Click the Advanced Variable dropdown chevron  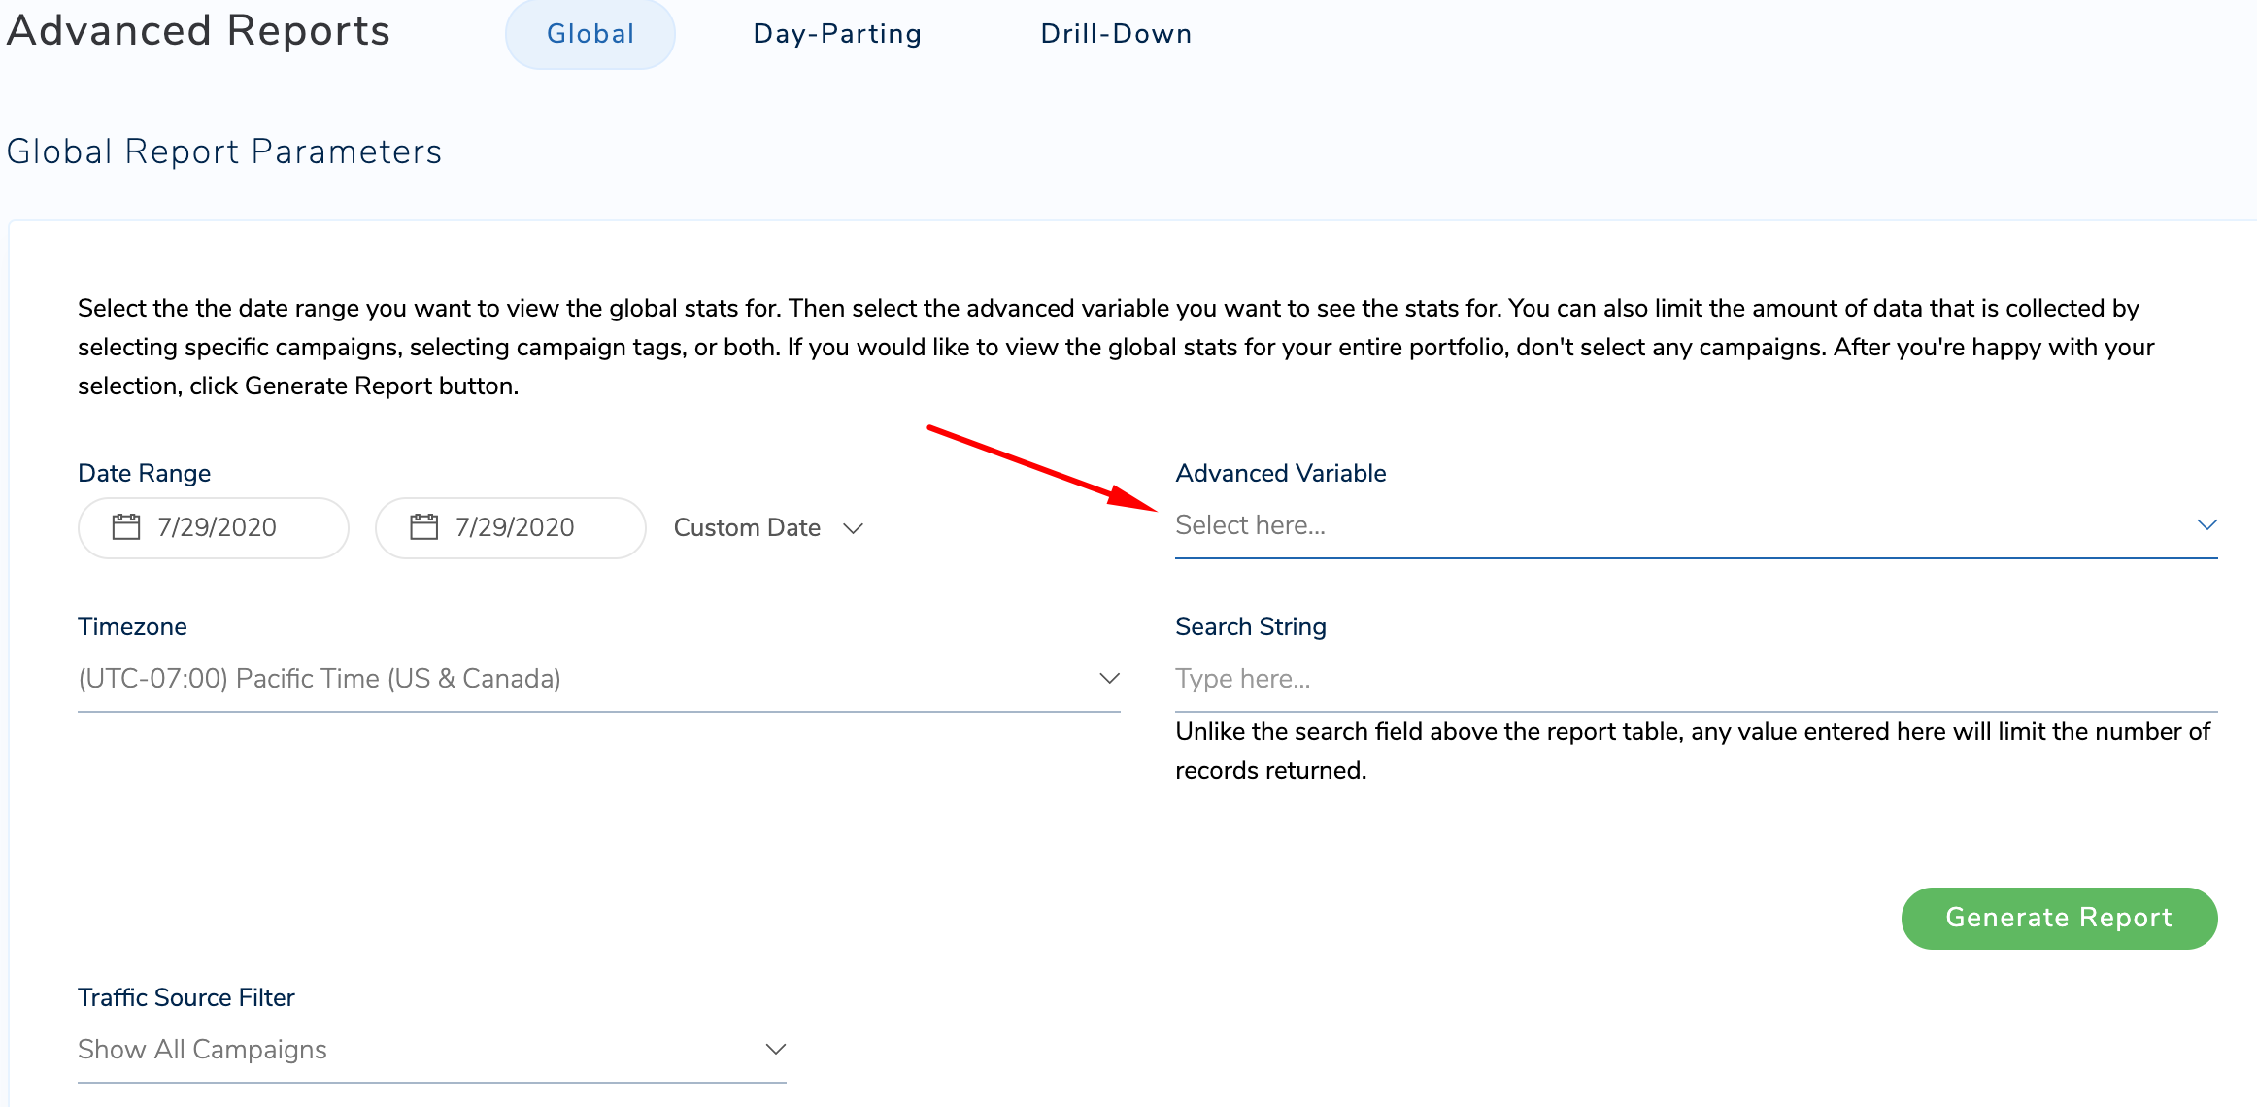coord(2206,525)
